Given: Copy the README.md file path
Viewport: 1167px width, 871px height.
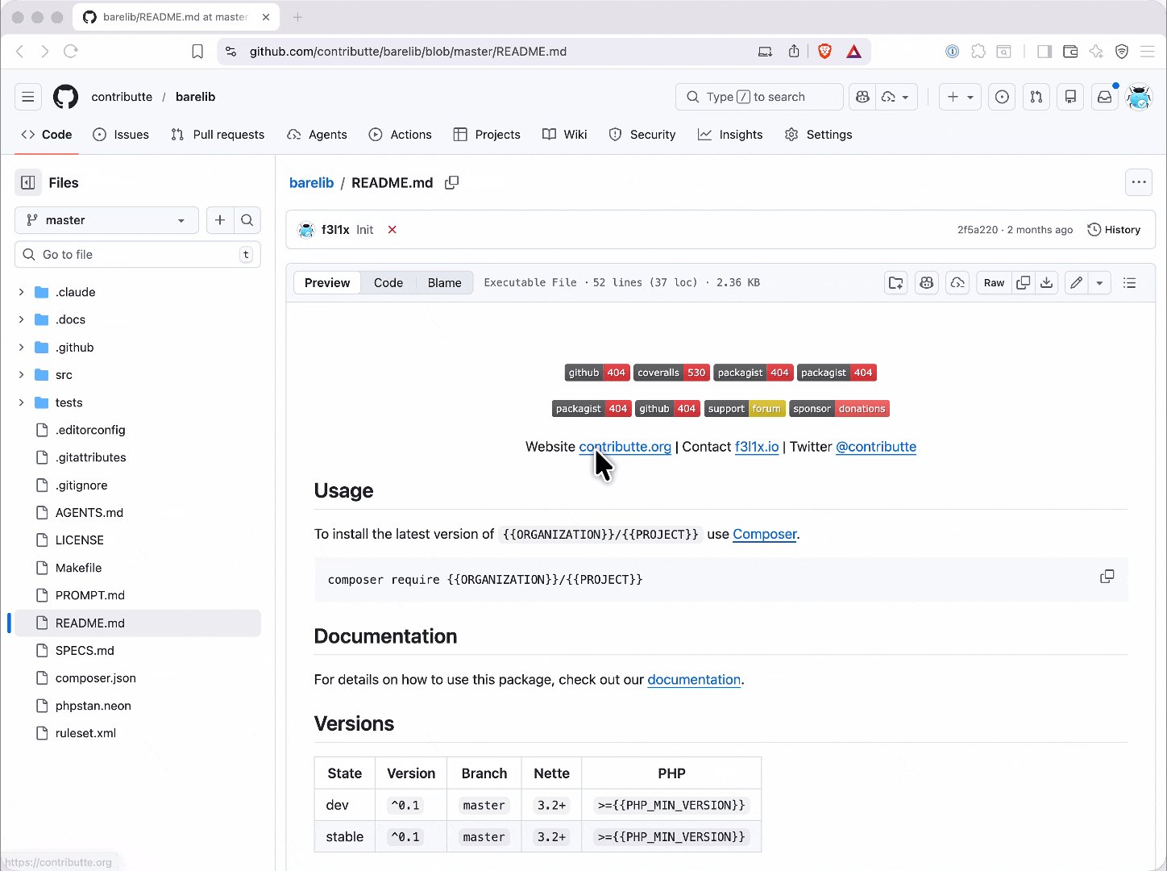Looking at the screenshot, I should pyautogui.click(x=452, y=183).
